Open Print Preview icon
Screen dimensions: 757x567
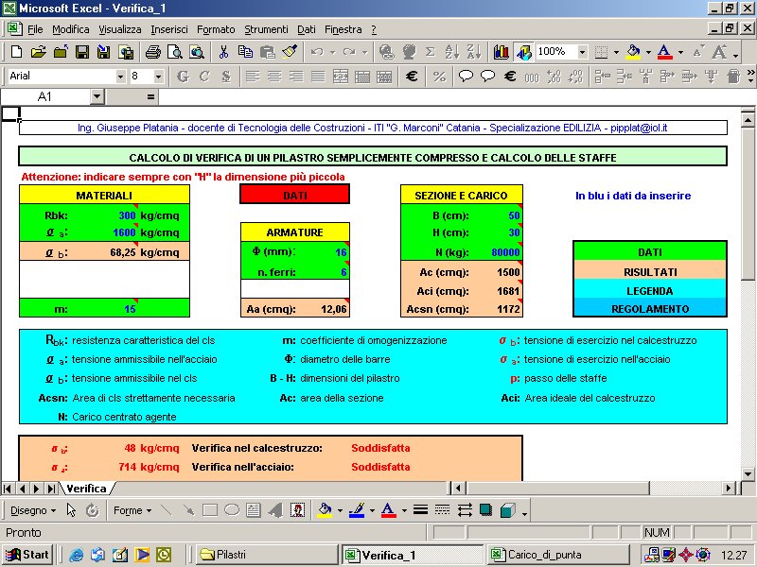[x=175, y=52]
